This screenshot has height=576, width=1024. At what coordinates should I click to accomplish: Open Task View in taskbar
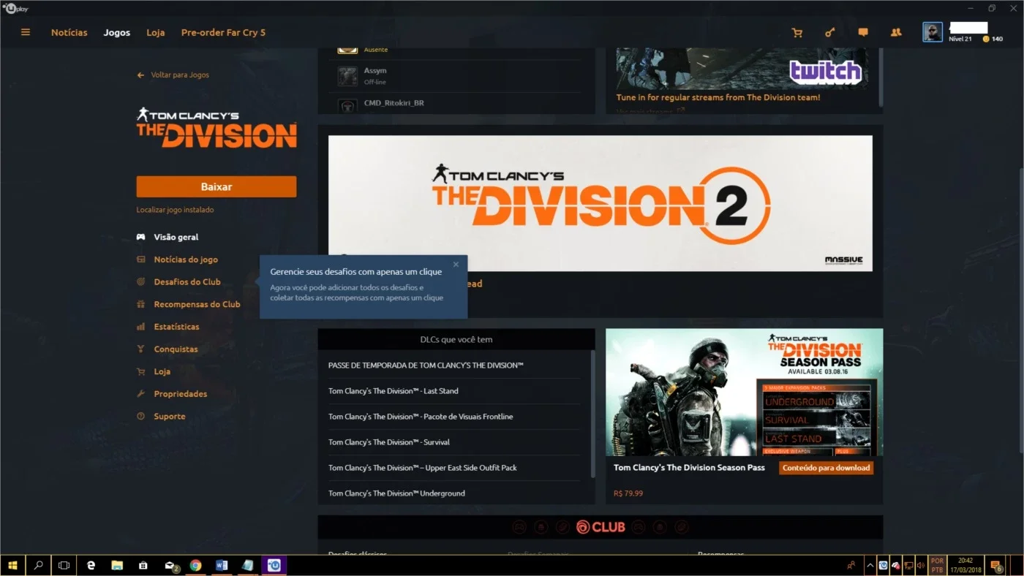click(64, 565)
